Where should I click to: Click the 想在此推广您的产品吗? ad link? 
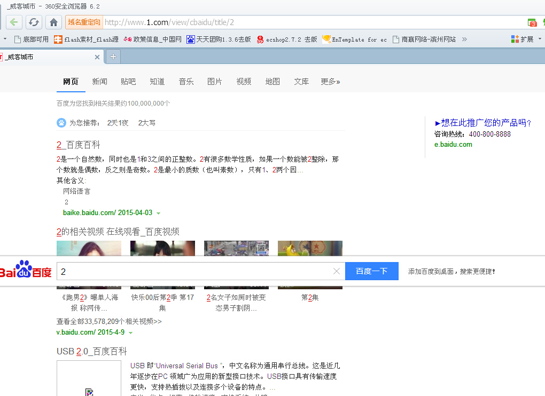coord(483,123)
